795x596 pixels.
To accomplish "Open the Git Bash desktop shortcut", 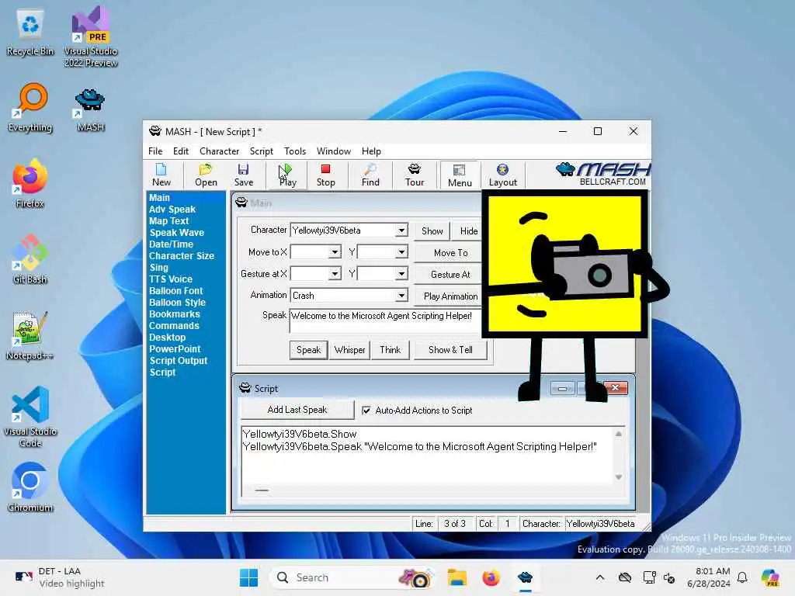I will pos(30,259).
